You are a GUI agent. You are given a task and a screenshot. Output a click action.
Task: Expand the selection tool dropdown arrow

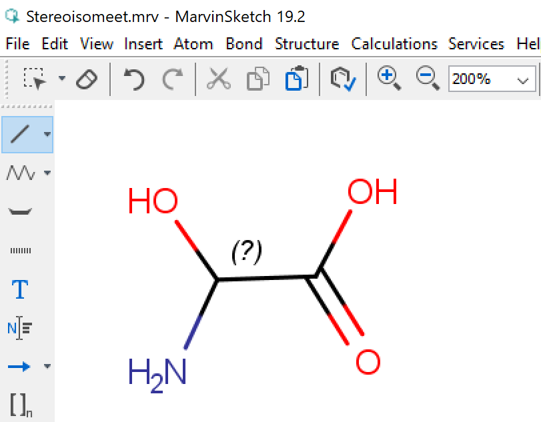point(62,79)
